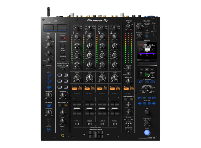Flip the EQ CURVE ISO/EQ switch

[128, 120]
